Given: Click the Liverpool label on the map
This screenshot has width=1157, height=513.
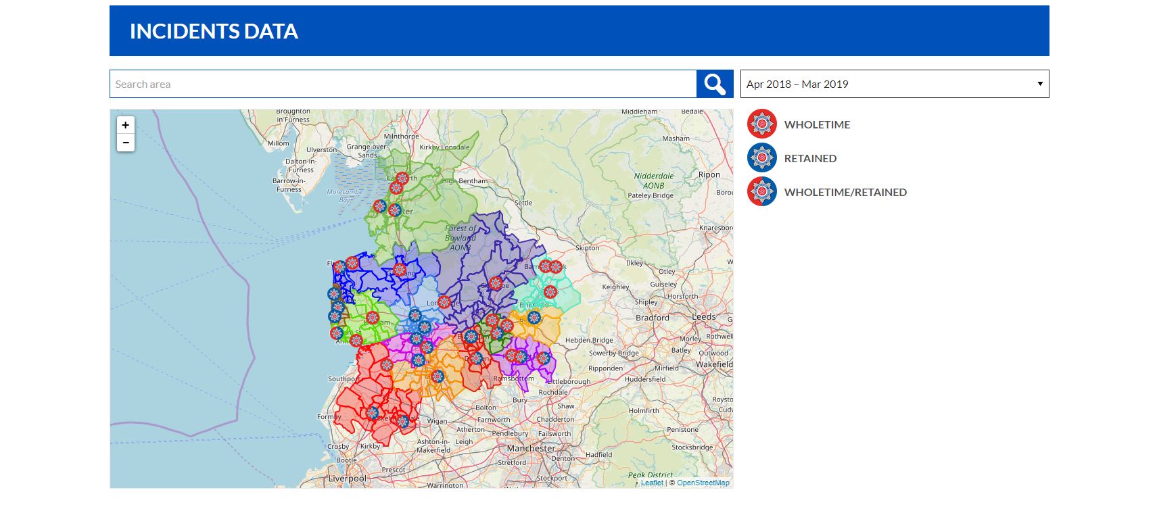Looking at the screenshot, I should (348, 479).
